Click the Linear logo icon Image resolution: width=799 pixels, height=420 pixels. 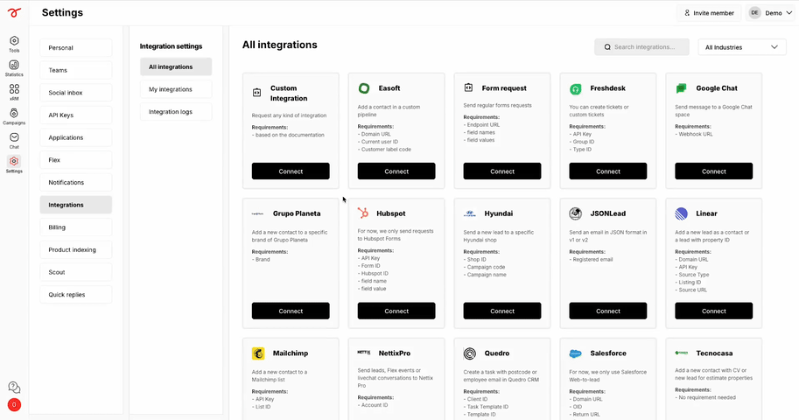point(681,213)
